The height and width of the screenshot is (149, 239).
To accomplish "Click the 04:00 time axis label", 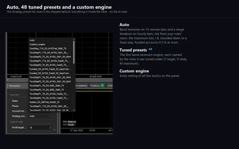I will point(92,131).
